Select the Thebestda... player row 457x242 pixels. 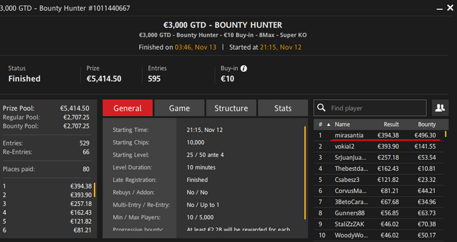click(x=379, y=168)
